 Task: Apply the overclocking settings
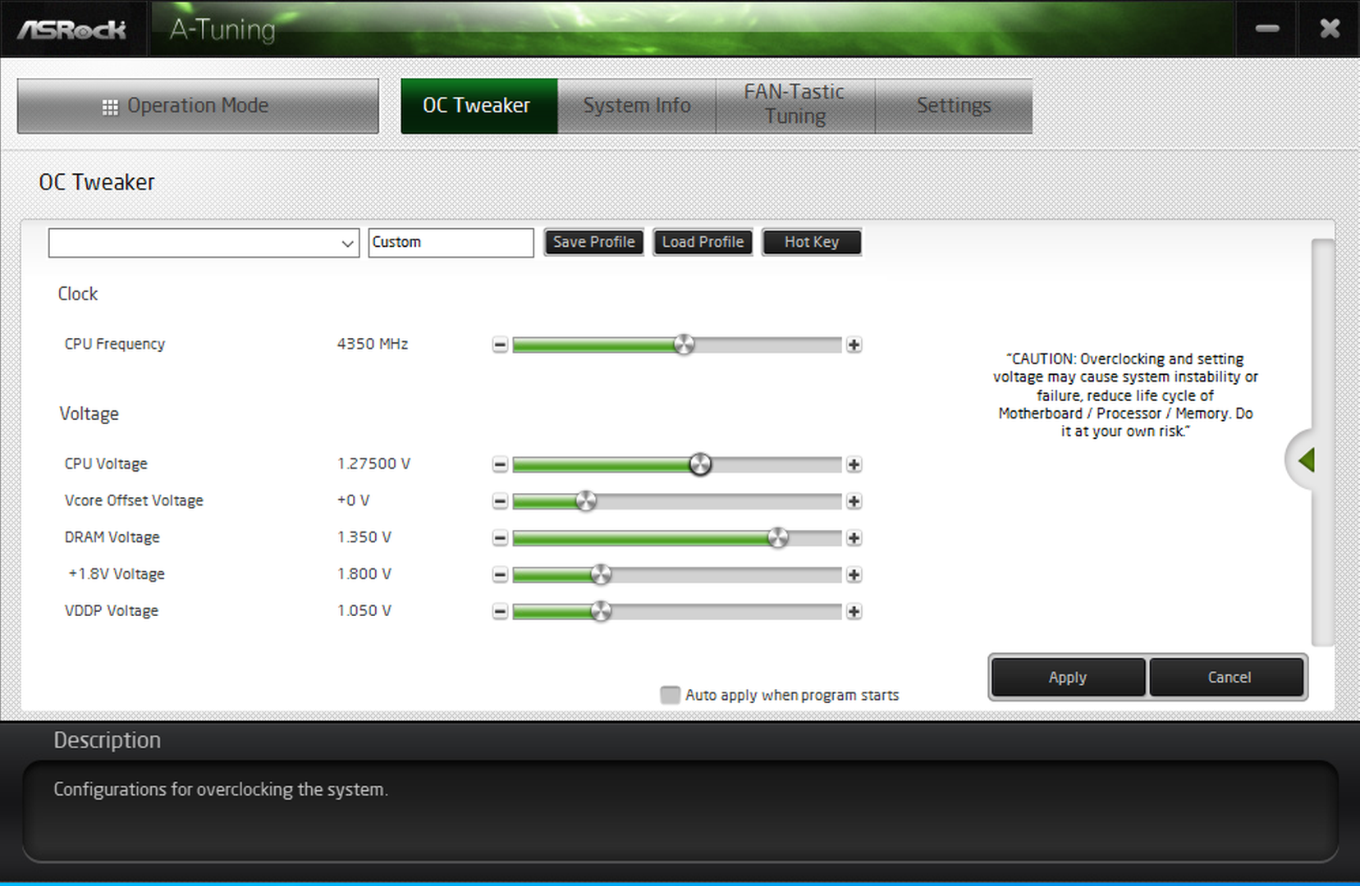coord(1067,677)
